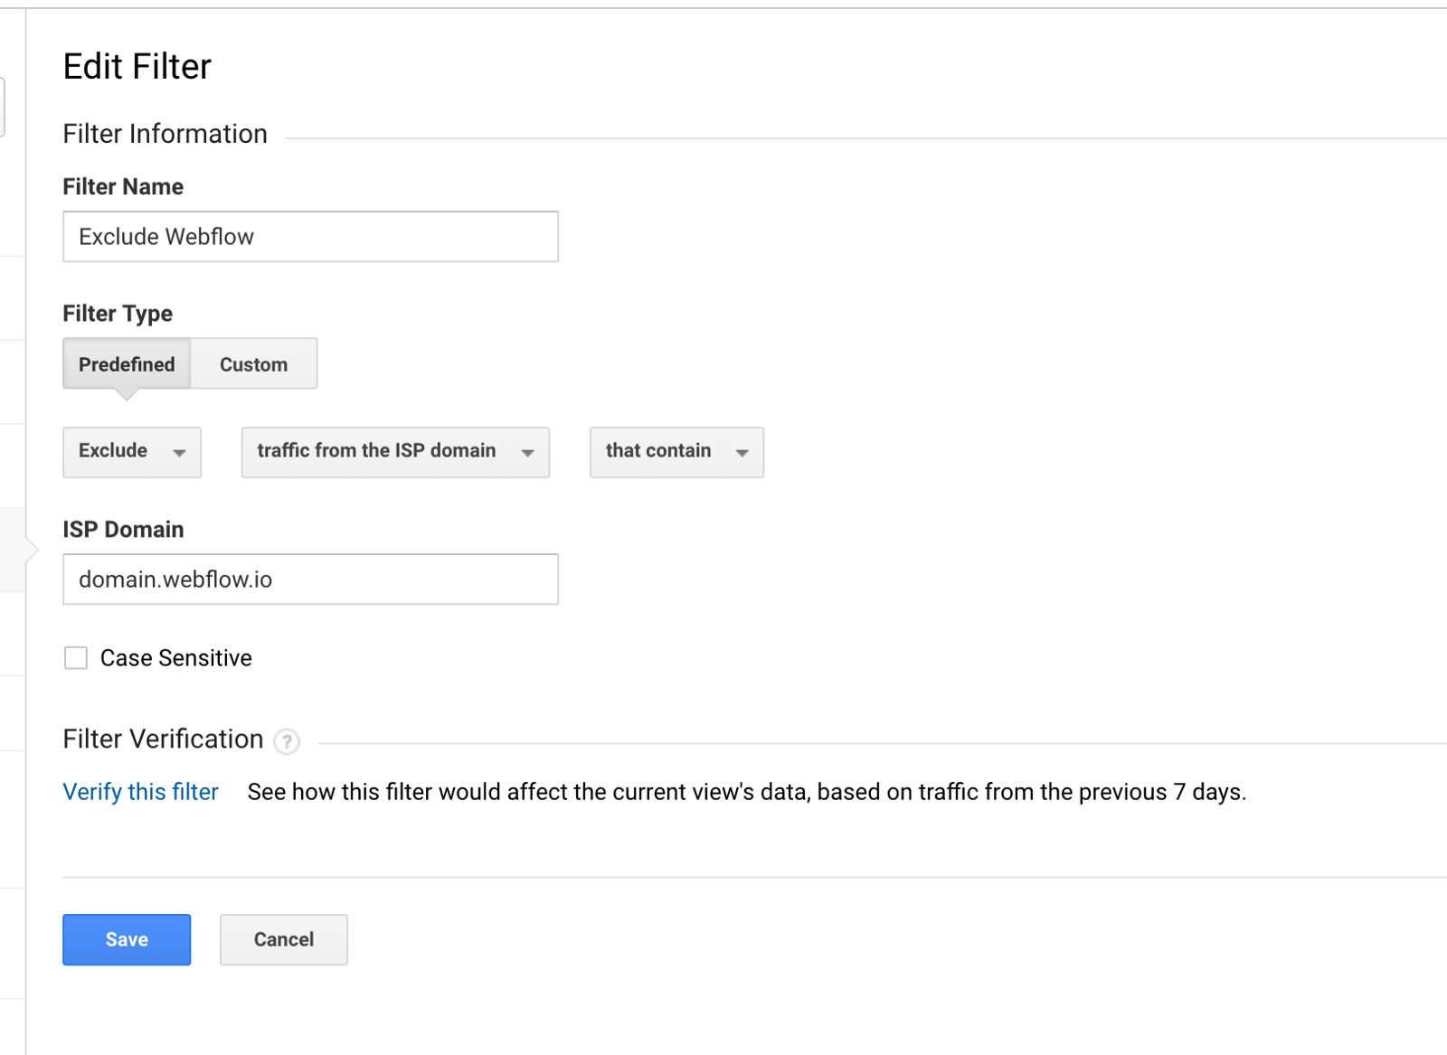Image resolution: width=1447 pixels, height=1055 pixels.
Task: Click the Edit Filter heading
Action: click(137, 67)
